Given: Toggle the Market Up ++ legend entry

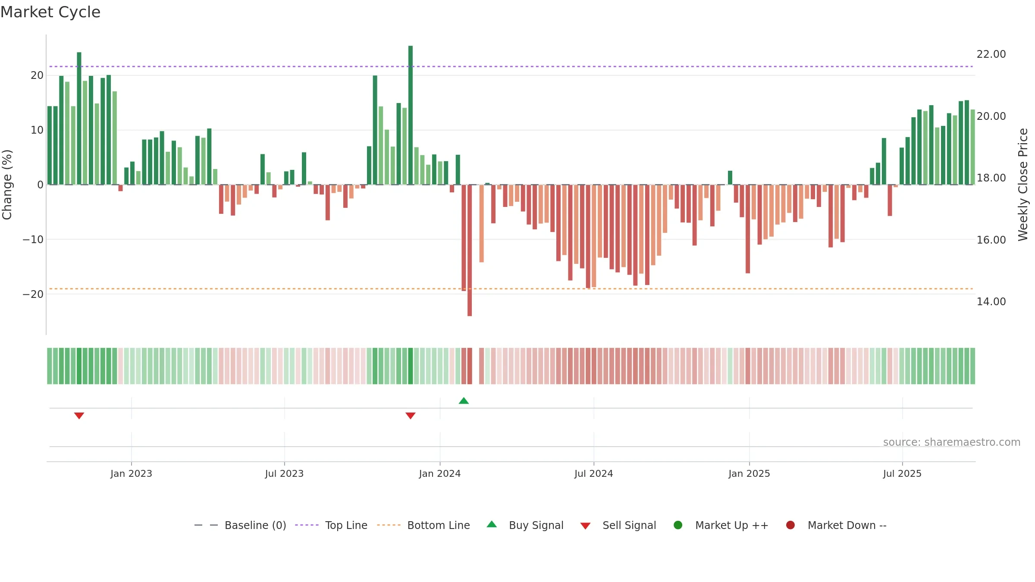Looking at the screenshot, I should (721, 525).
